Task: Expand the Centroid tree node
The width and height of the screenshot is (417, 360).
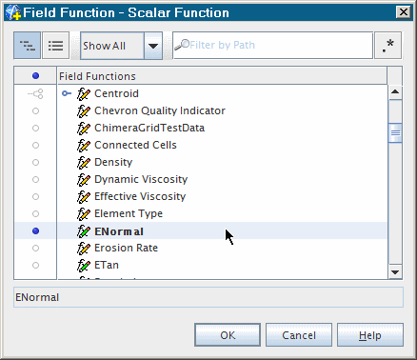Action: pos(67,93)
